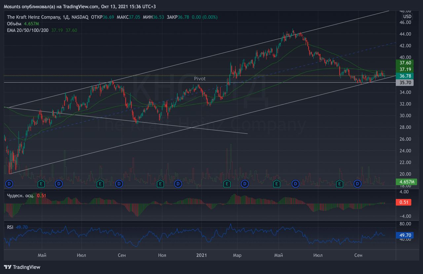The image size is (423, 274).
Task: Click the TradingView logo at bottom left
Action: [x=22, y=267]
